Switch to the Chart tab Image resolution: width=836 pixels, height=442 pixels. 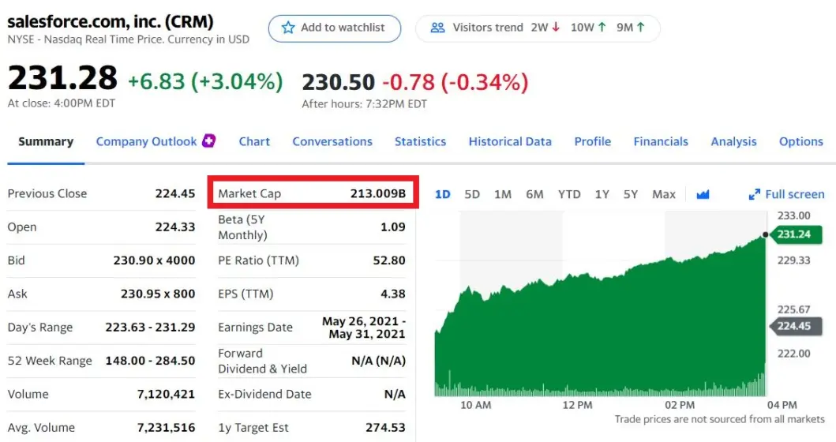254,142
